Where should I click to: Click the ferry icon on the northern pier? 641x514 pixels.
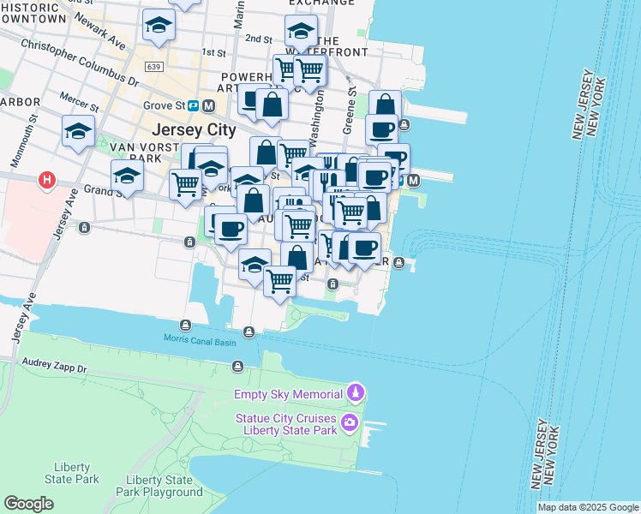coord(404,124)
